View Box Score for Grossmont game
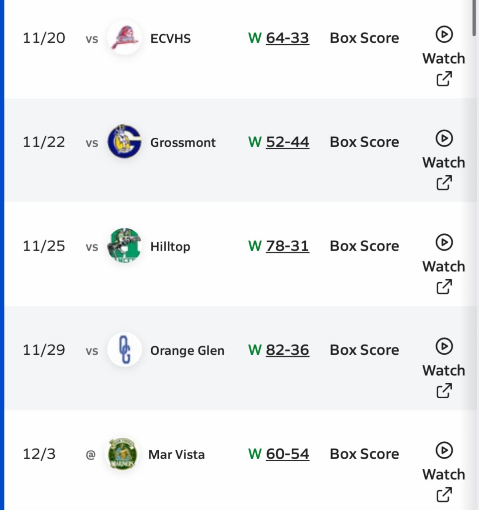 364,142
